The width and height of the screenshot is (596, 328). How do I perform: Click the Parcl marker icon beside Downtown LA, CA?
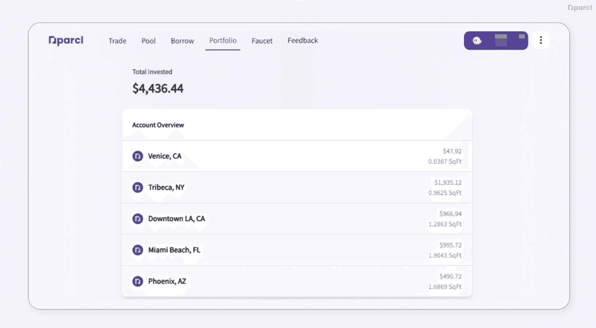(x=138, y=219)
